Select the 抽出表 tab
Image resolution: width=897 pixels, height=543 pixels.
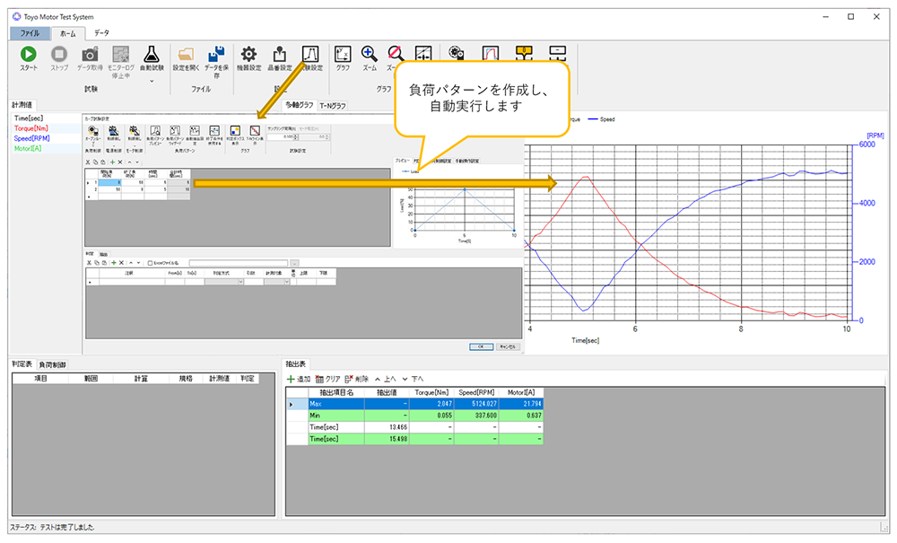pos(296,363)
